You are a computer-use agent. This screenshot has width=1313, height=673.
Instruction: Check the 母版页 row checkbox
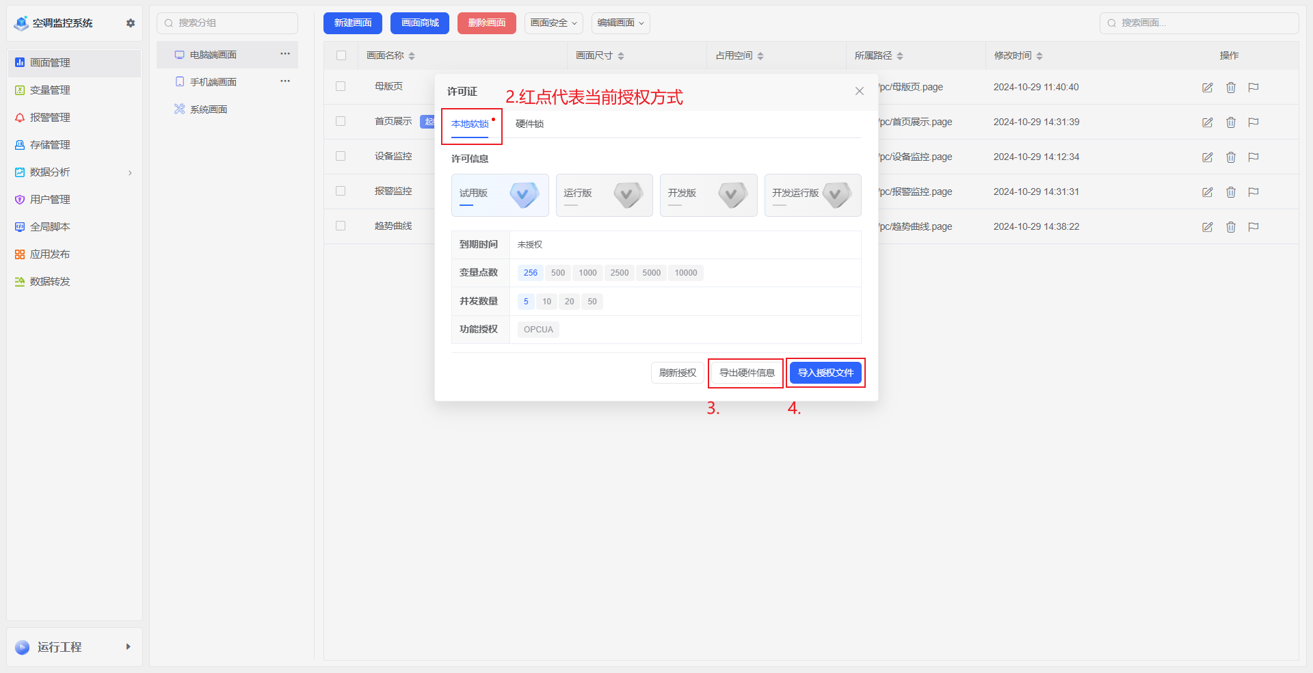coord(341,86)
